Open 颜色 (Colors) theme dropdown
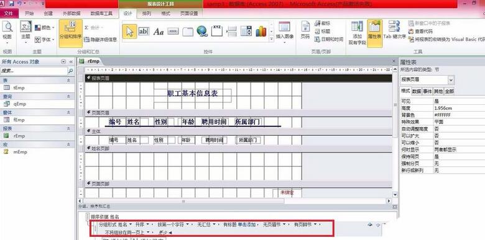Screen dimensions: 485x240 pyautogui.click(x=45, y=28)
